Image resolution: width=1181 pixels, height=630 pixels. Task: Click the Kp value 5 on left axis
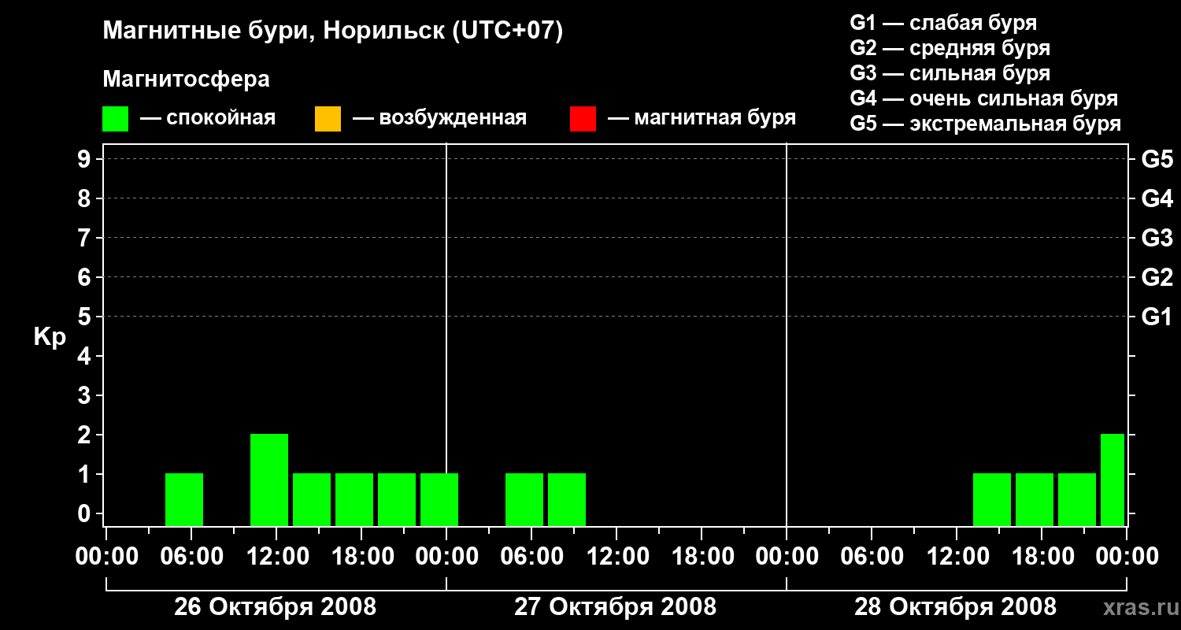(85, 317)
